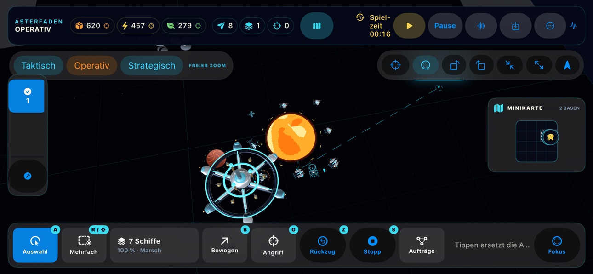Click the ships count indicator 8
Viewport: 593px width, 274px height.
click(x=225, y=26)
